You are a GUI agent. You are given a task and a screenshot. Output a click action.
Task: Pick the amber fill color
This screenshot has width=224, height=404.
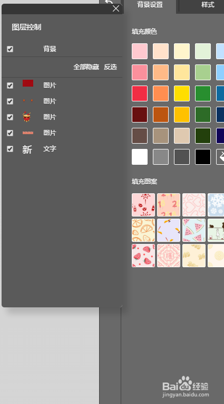pyautogui.click(x=182, y=115)
